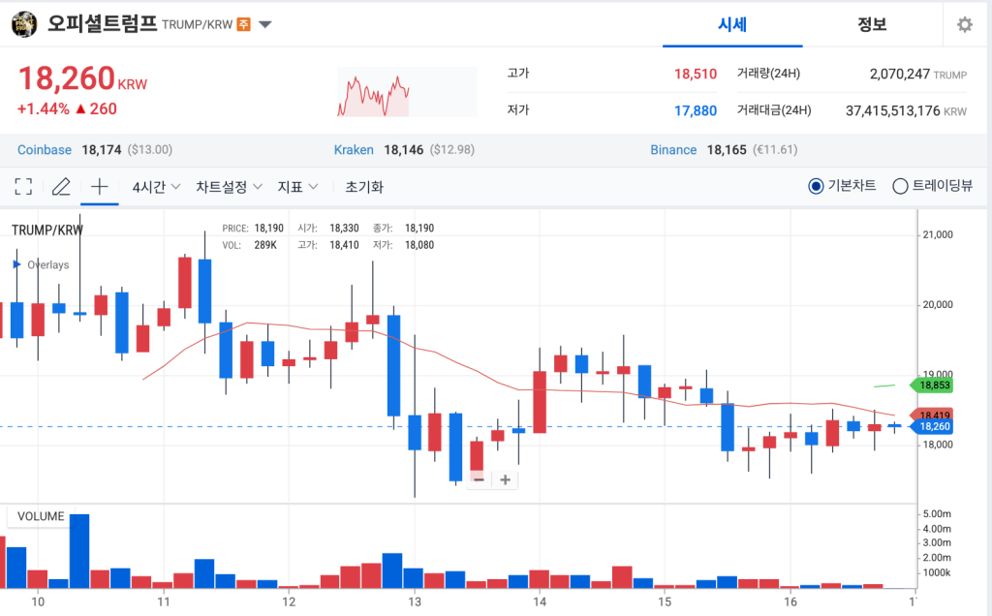Viewport: 992px width, 616px height.
Task: Click the TRUMP/KRW chart title label
Action: pos(46,231)
